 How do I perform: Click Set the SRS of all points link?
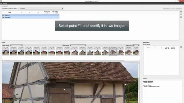pos(172,9)
